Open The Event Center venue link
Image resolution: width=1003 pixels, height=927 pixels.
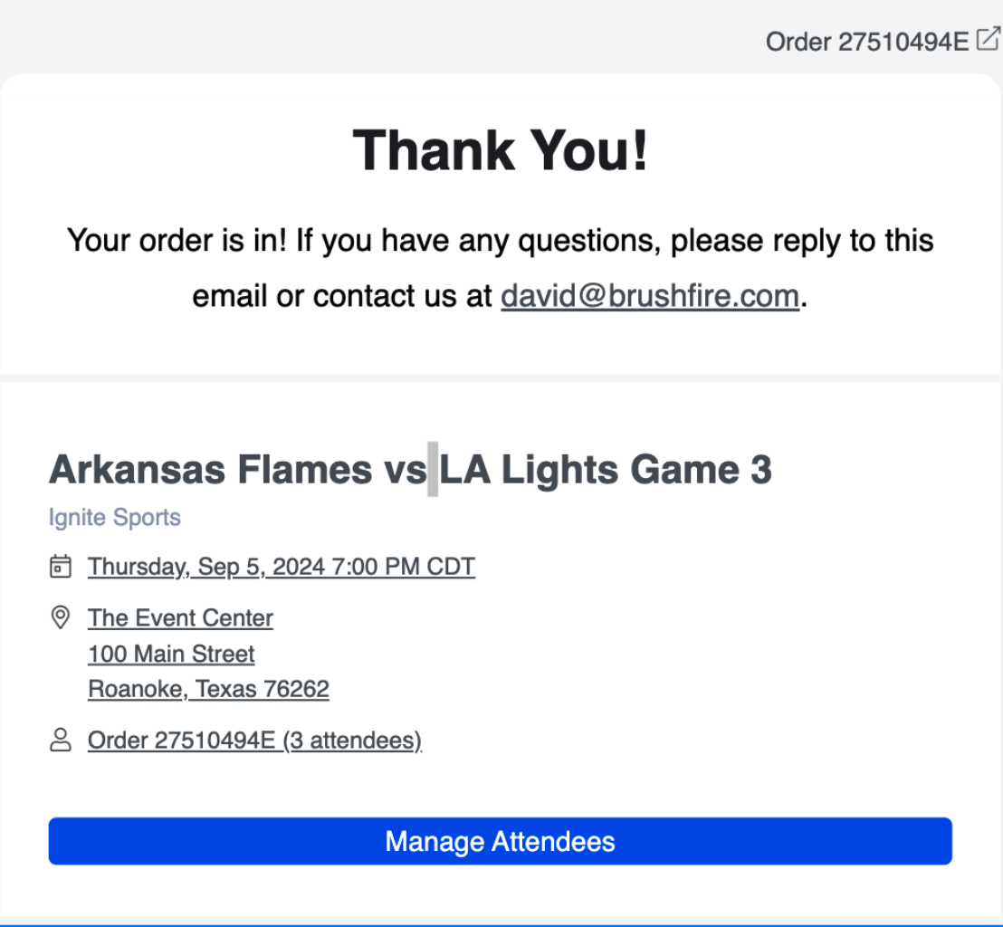[x=180, y=618]
